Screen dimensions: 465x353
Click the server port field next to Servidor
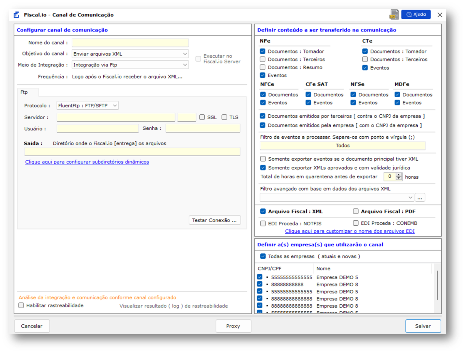pos(186,117)
